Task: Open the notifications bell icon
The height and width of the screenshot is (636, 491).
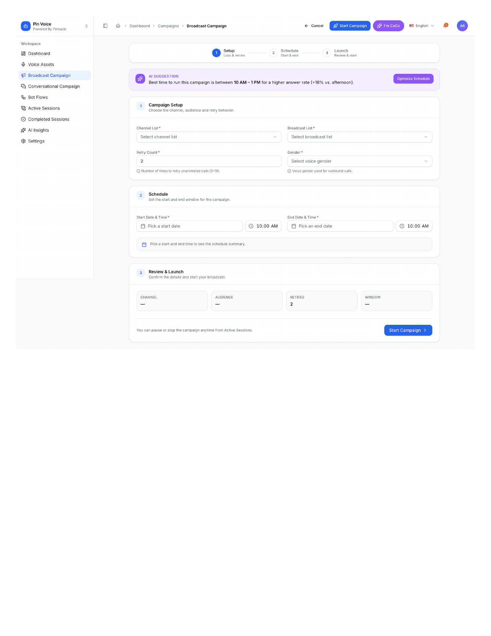Action: (x=445, y=26)
